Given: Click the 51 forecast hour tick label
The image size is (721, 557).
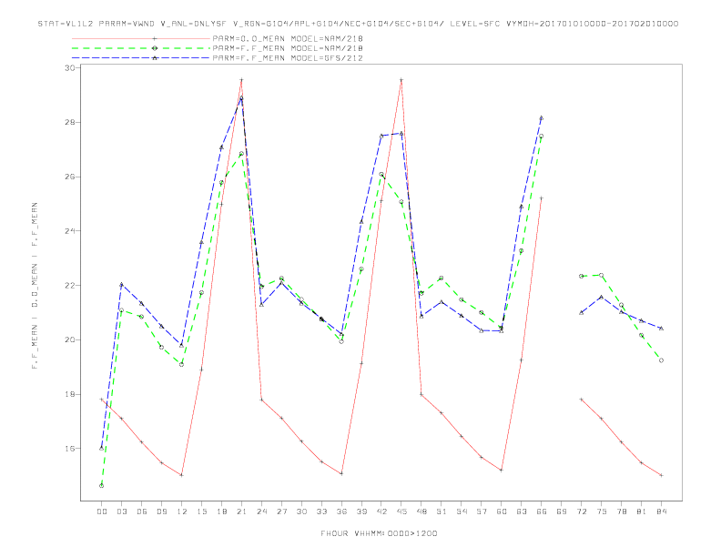Looking at the screenshot, I should [x=442, y=511].
